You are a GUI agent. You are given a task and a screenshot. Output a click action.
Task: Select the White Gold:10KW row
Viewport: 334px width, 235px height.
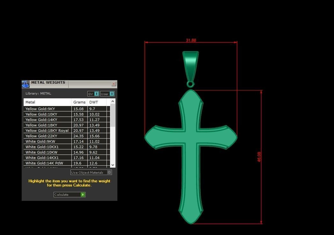tap(67, 152)
